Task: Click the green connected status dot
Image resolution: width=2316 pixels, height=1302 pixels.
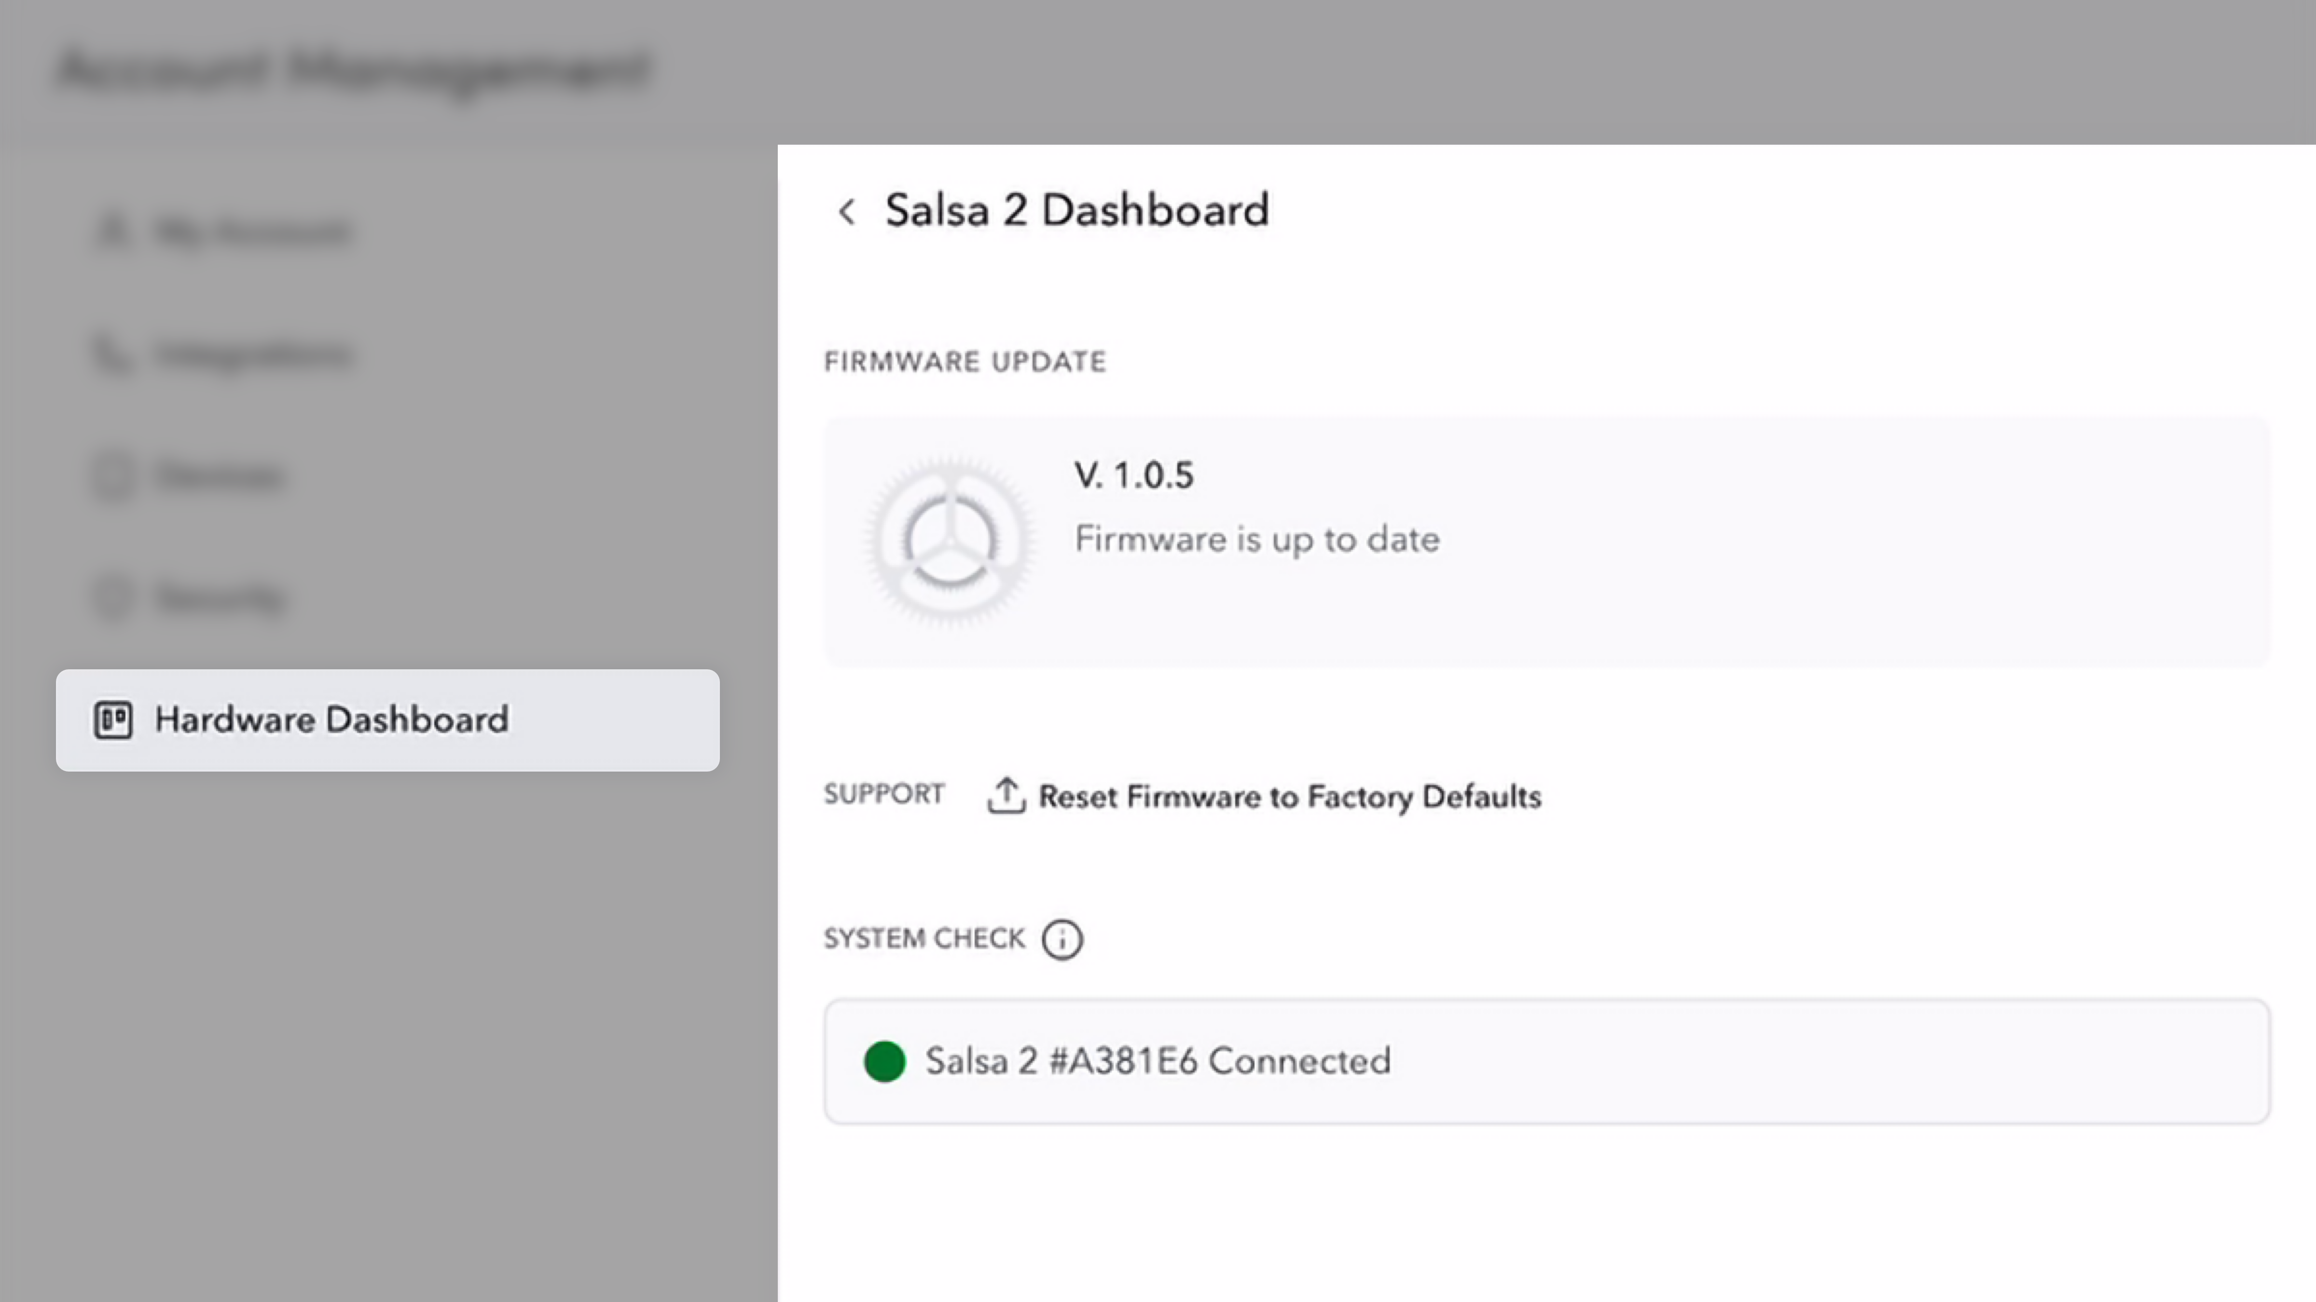Action: (x=884, y=1061)
